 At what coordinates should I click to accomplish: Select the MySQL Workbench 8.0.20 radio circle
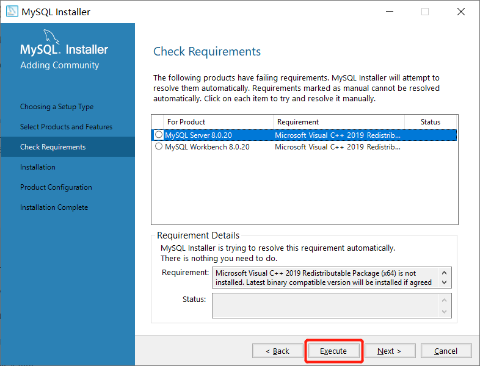[159, 146]
